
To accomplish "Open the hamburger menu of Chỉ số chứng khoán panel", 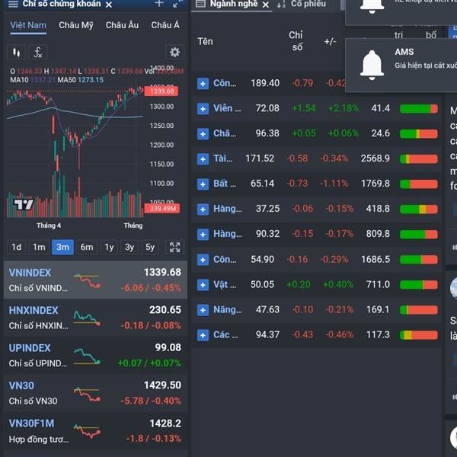I will pos(13,4).
